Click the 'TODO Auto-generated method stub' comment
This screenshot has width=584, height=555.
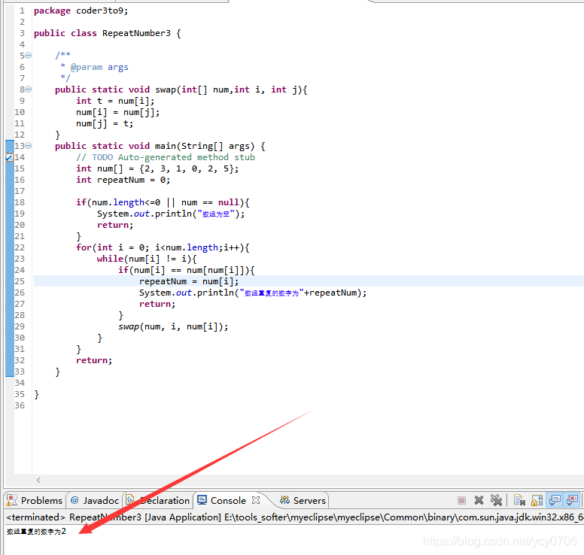coord(166,157)
